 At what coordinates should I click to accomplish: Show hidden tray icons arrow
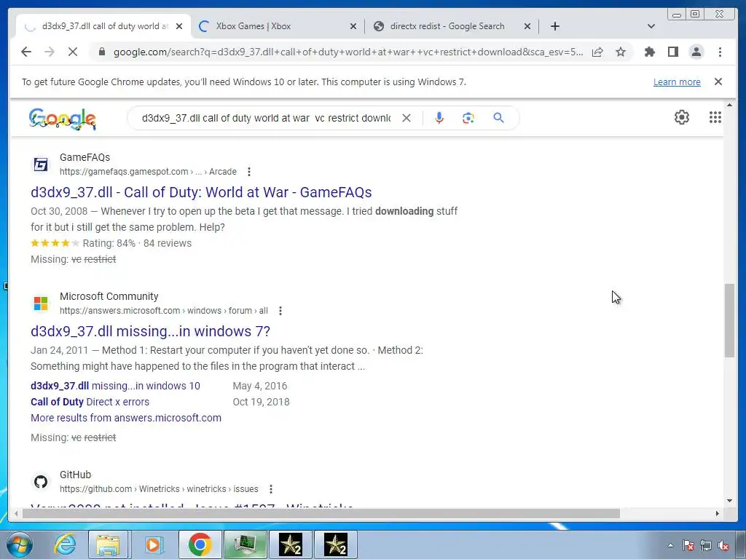pos(670,546)
